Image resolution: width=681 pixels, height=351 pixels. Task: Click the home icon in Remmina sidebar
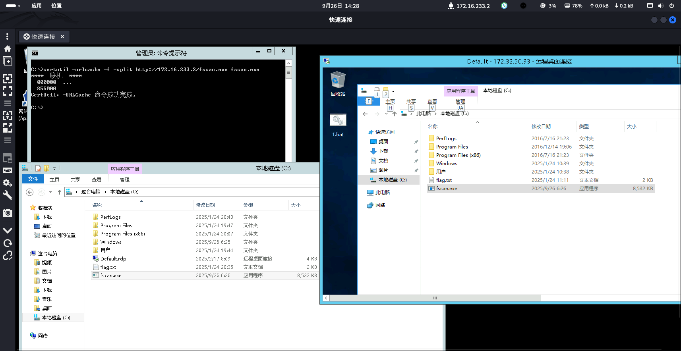point(7,48)
